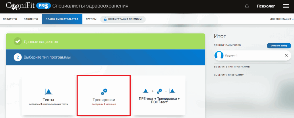Choose the ПРЕ-тест + Тренировки + ПОСТ-тест card
Screen dimensions: 294x118
point(159,96)
